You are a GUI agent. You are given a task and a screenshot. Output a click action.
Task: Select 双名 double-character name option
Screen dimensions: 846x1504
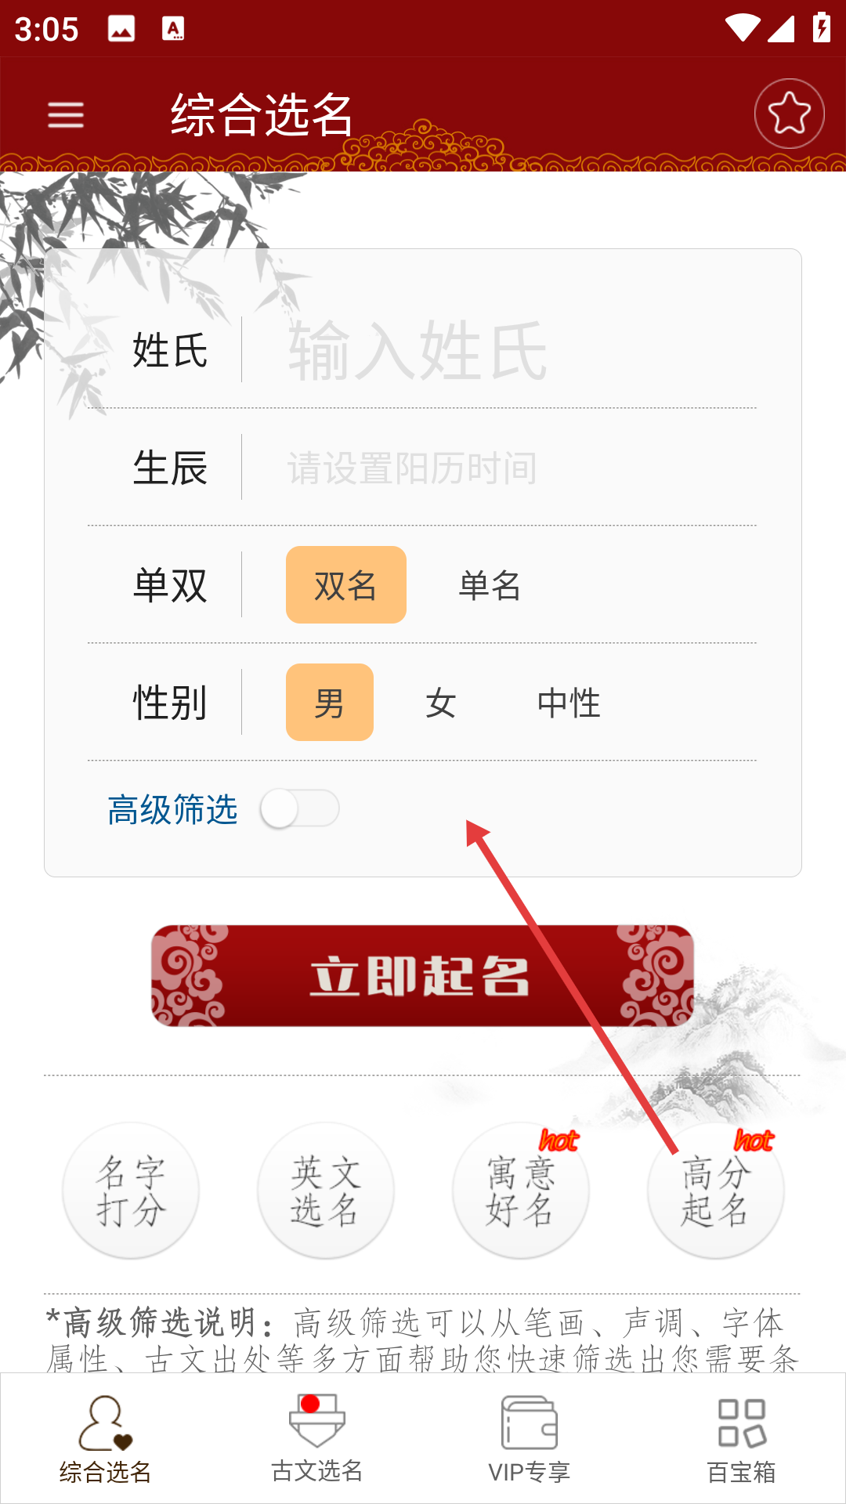[346, 585]
